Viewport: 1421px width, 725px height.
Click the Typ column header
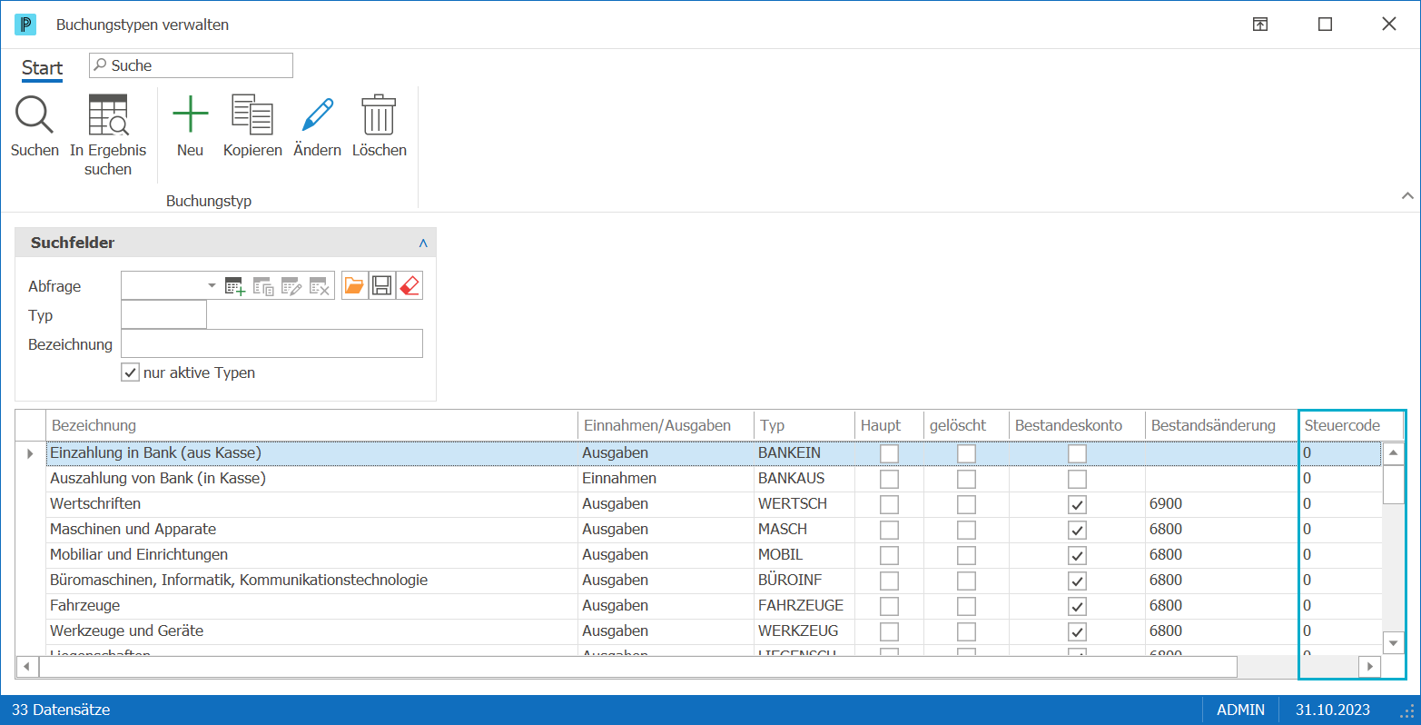tap(804, 425)
